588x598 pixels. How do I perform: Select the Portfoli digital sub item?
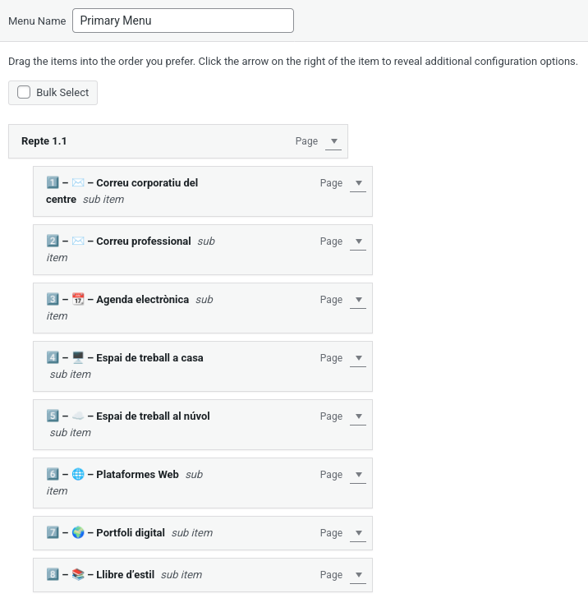[x=131, y=533]
